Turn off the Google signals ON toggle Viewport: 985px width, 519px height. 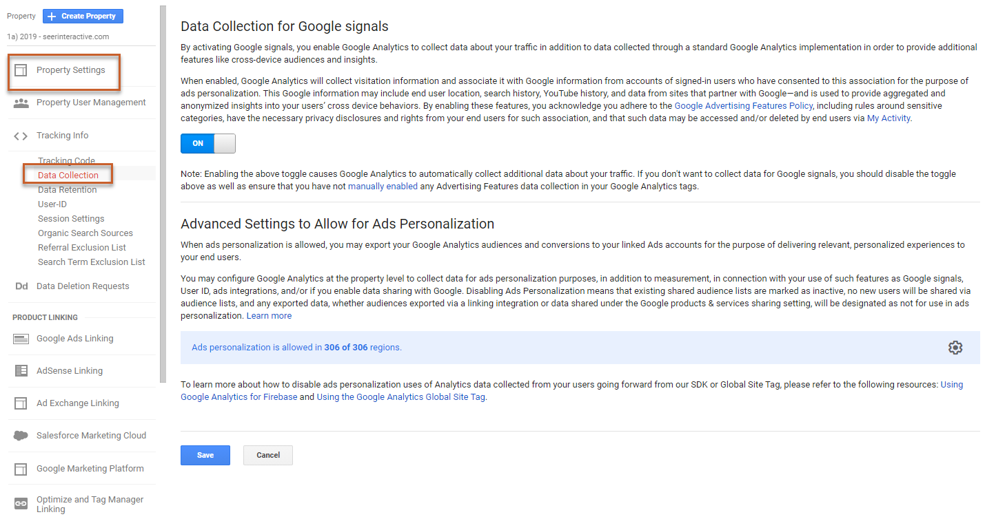pyautogui.click(x=207, y=143)
